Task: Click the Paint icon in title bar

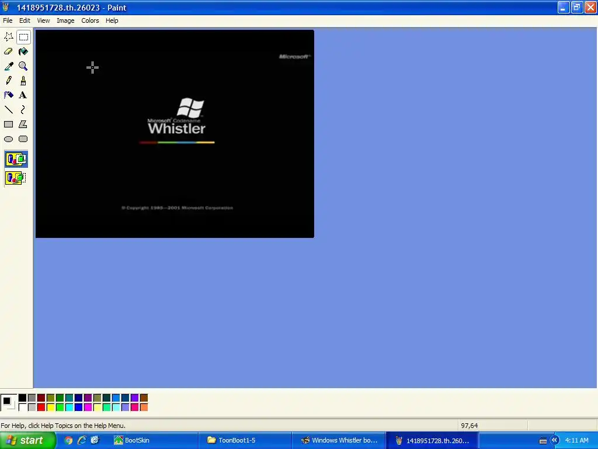Action: 6,7
